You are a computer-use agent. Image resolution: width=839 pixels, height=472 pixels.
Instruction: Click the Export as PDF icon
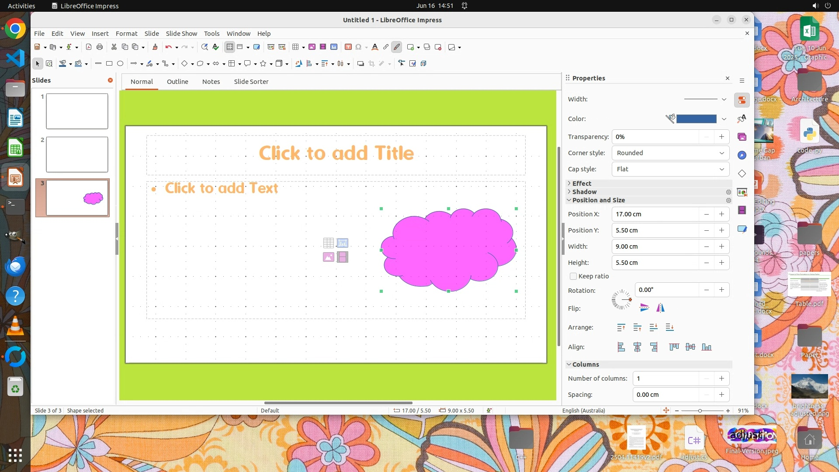[x=89, y=47]
